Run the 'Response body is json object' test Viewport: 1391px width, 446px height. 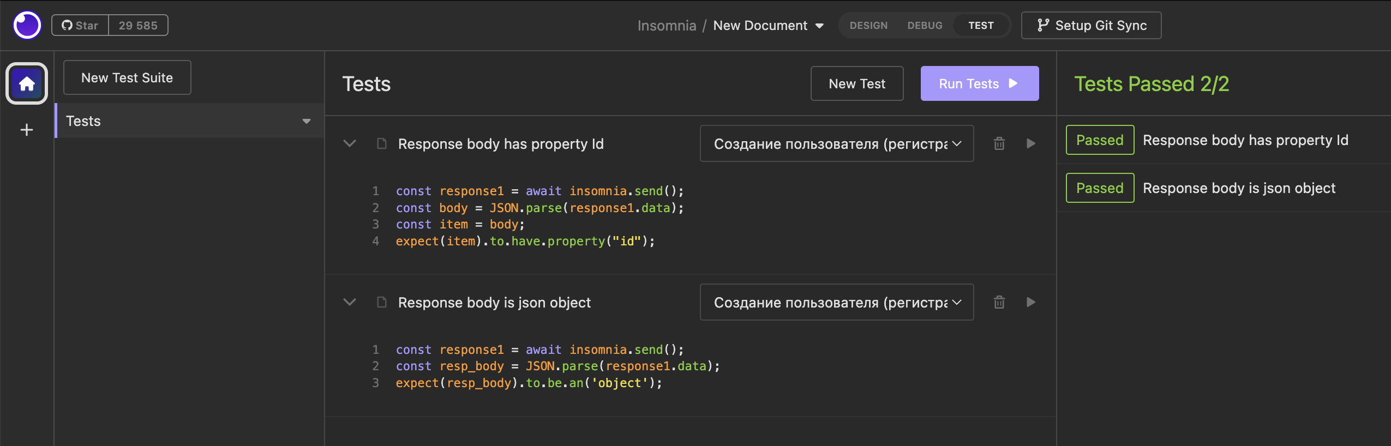[1030, 302]
